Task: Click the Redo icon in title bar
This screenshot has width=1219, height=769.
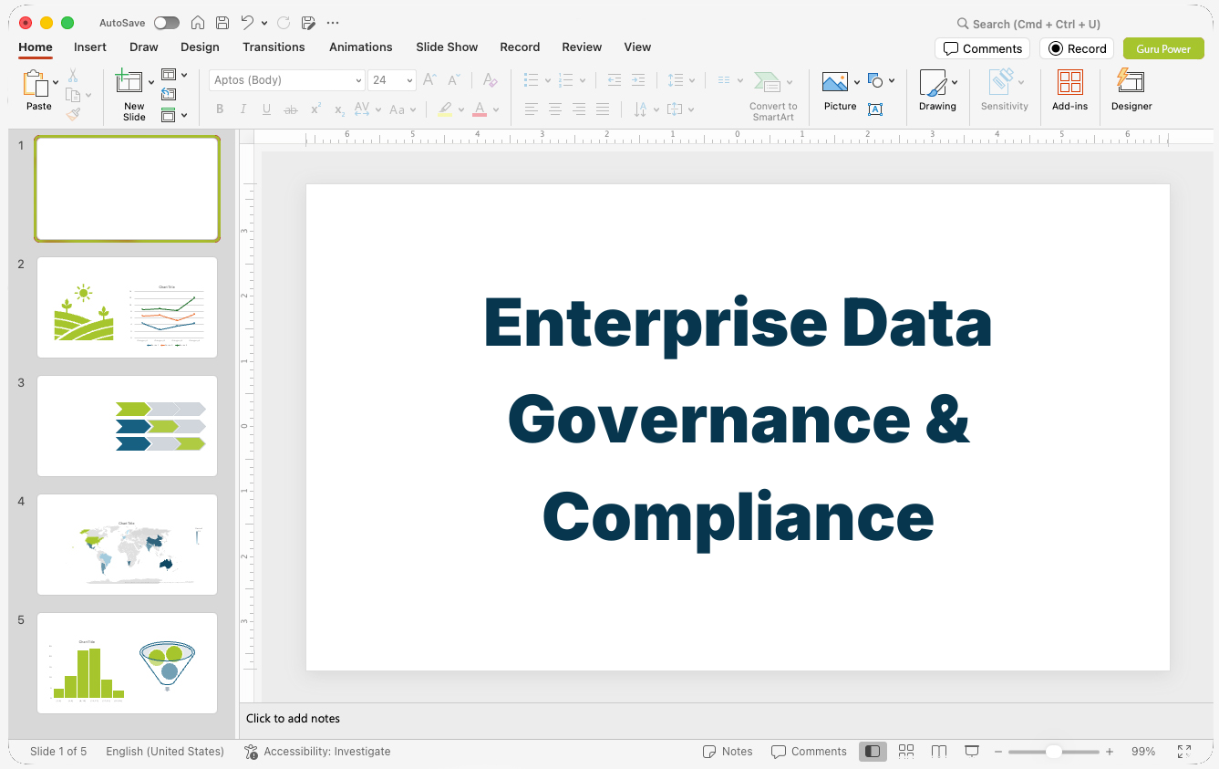Action: [284, 23]
